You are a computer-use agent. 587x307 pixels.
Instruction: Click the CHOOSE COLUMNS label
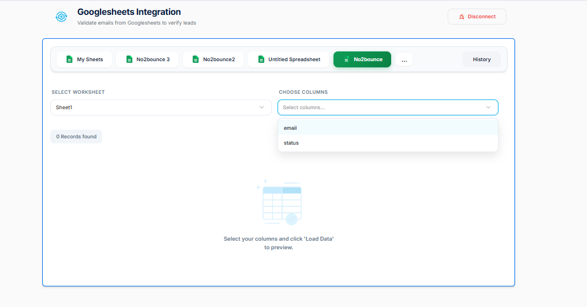click(303, 92)
